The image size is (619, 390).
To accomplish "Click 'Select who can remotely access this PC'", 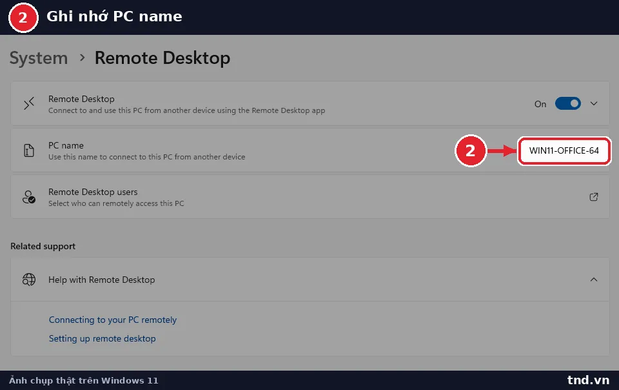I will 116,203.
